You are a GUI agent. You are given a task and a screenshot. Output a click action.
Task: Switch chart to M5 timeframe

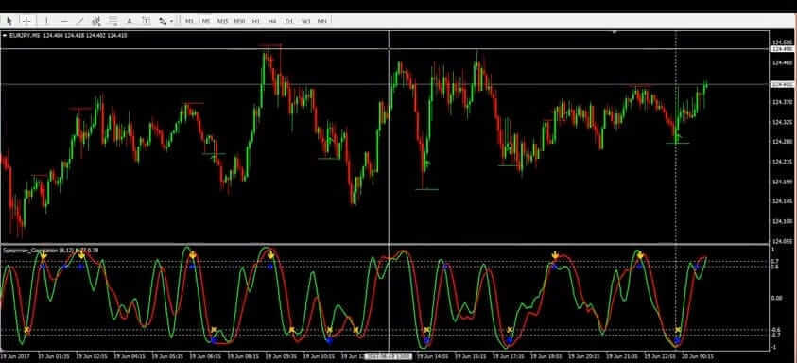206,21
